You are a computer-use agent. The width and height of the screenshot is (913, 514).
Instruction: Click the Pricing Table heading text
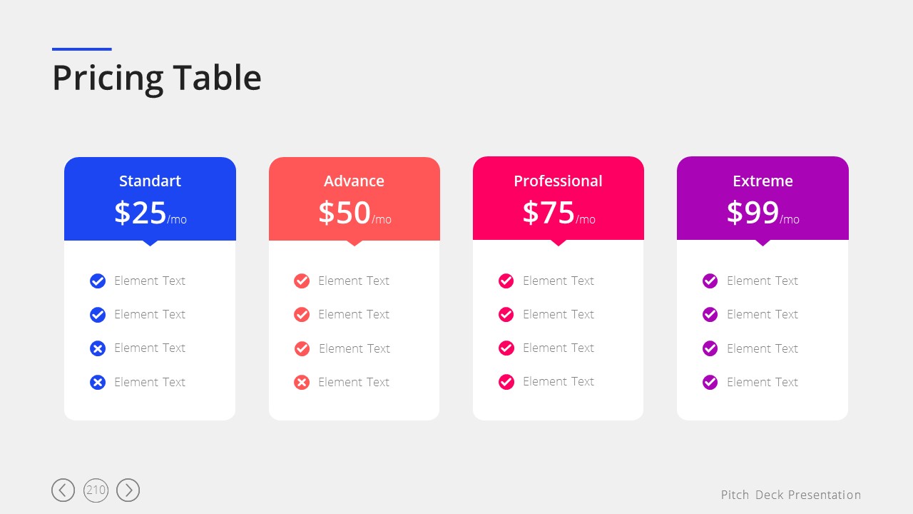(x=157, y=78)
